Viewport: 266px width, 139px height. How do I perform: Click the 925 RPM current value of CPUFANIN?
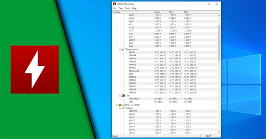[x=158, y=99]
